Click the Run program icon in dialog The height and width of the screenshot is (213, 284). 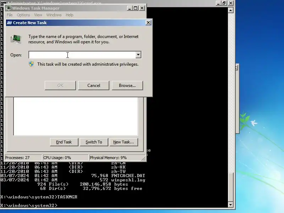16,39
